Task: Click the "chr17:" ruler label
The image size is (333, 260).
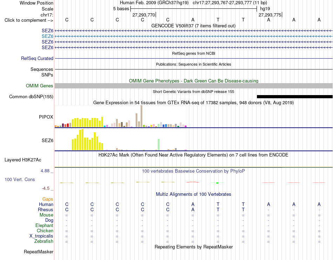Action: tap(47, 15)
